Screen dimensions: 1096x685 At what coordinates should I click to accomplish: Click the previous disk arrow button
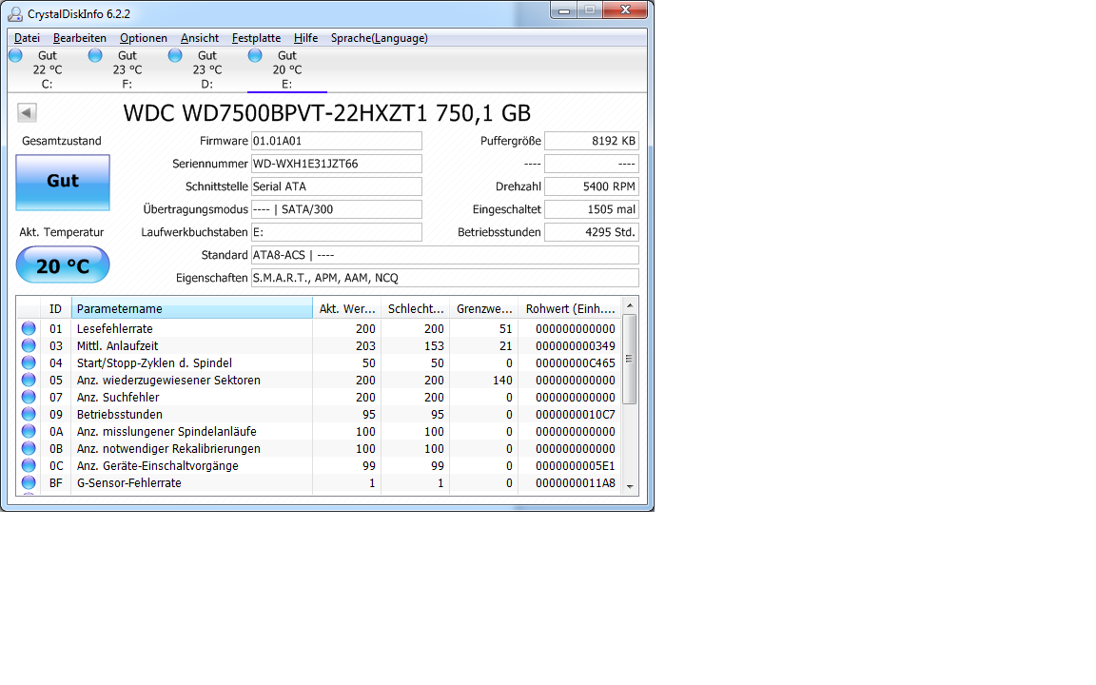[x=27, y=112]
